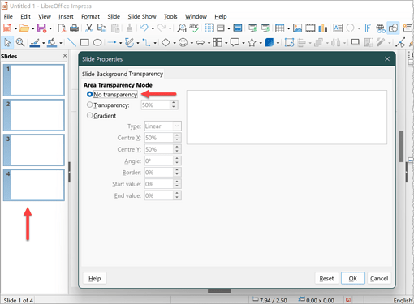
Task: Click the Start value input field
Action: pyautogui.click(x=159, y=184)
